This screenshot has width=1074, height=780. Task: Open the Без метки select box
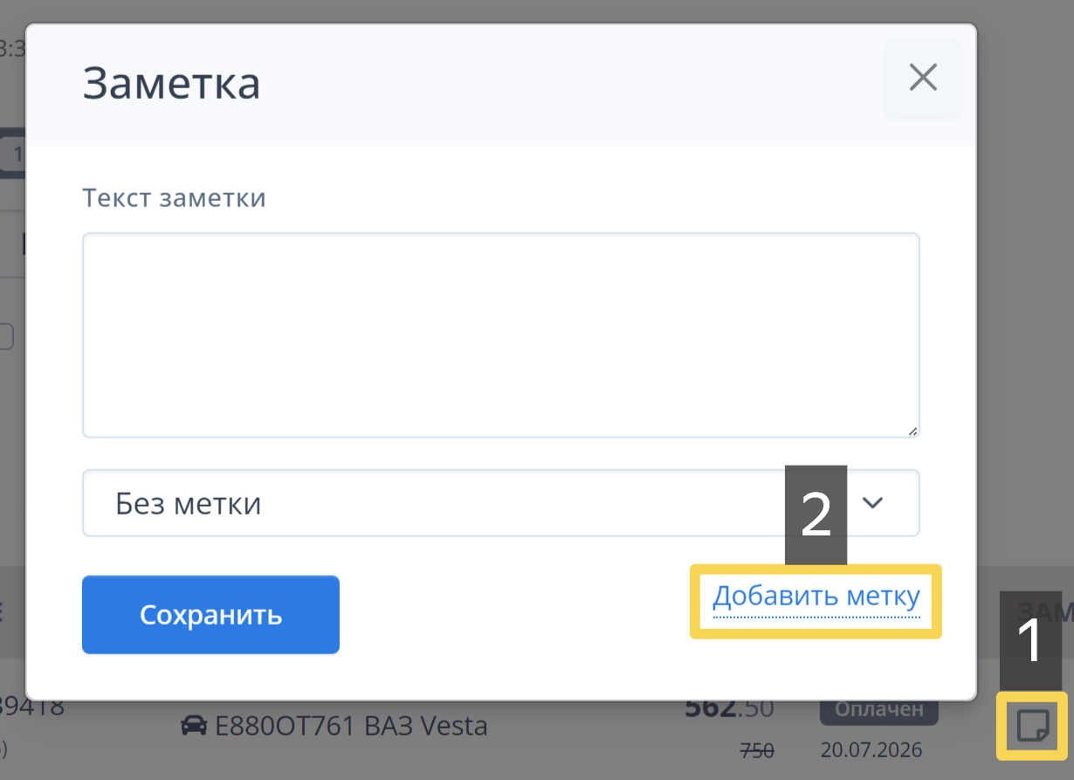500,503
